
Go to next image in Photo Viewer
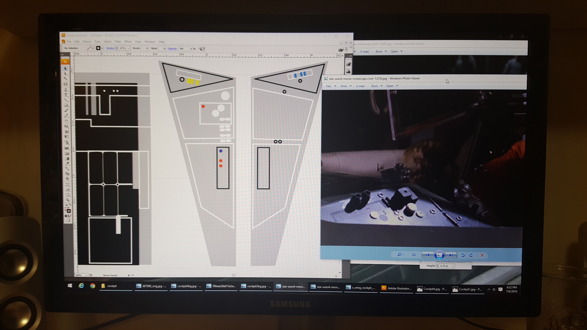click(451, 255)
